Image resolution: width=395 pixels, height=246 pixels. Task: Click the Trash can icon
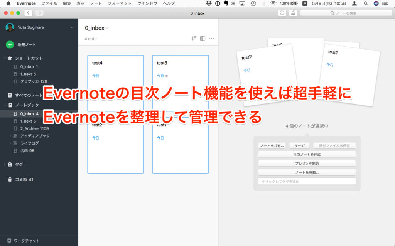[x=10, y=180]
